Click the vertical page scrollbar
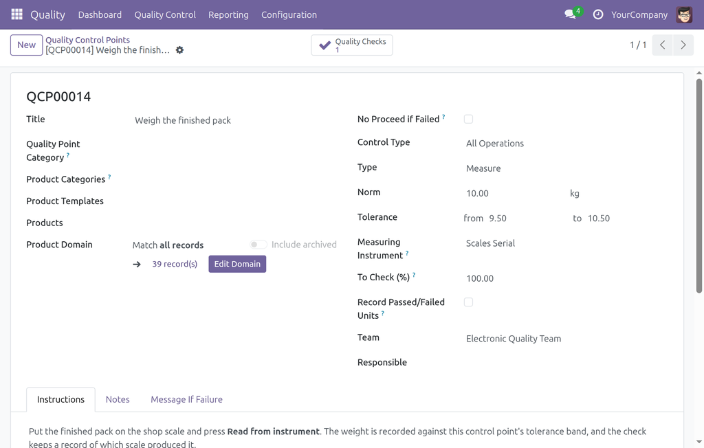This screenshot has height=448, width=704. click(x=699, y=186)
